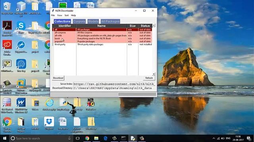Screen dimensions: 254x142
Task: Open Microsoft Edge from the taskbar
Action: (106, 138)
